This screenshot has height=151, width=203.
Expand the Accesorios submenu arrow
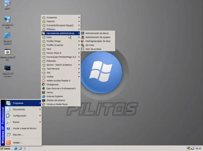pyautogui.click(x=79, y=17)
